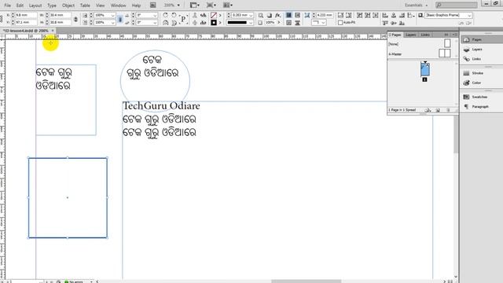Image resolution: width=503 pixels, height=283 pixels.
Task: Click Fit Content Proportionally icon
Action: pos(348,15)
